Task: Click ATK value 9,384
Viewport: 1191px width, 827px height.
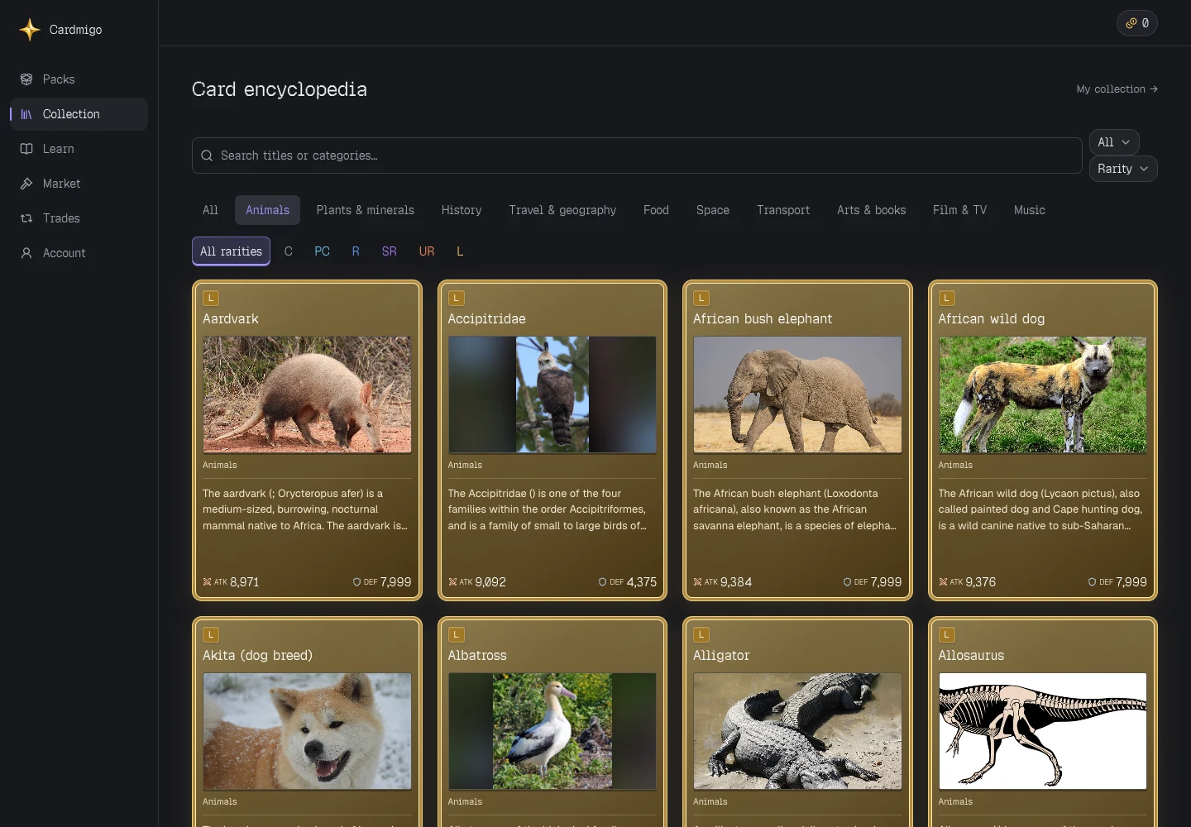Action: coord(736,582)
